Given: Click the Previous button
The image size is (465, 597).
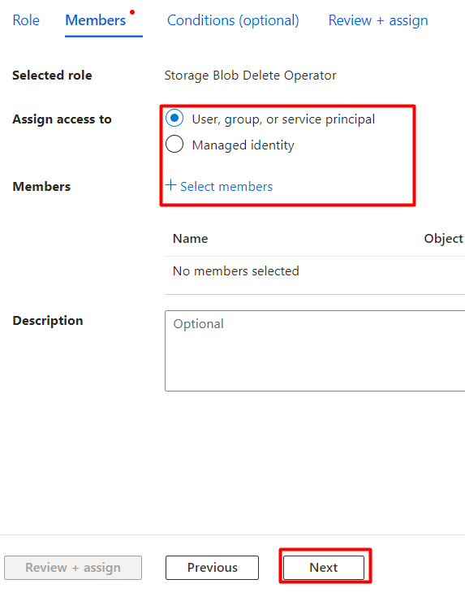Looking at the screenshot, I should (212, 567).
